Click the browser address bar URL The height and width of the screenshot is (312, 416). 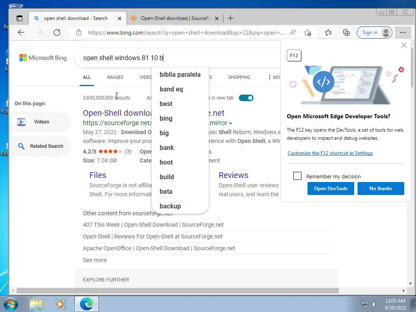[186, 32]
